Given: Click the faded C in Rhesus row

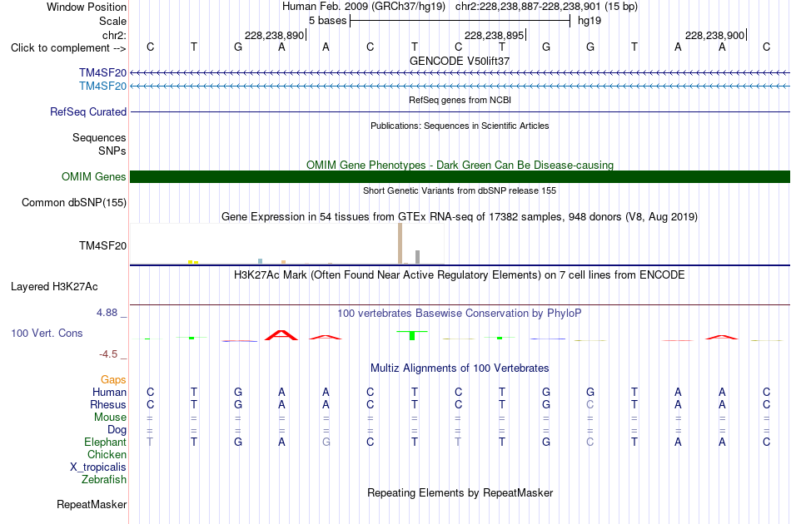Looking at the screenshot, I should click(590, 404).
